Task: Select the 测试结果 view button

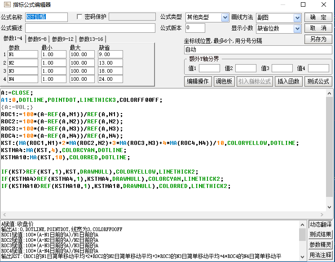Action: 321,235
